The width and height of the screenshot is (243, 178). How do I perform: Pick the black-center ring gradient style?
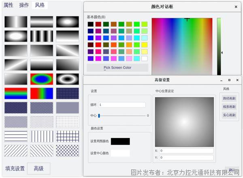[x=67, y=79]
